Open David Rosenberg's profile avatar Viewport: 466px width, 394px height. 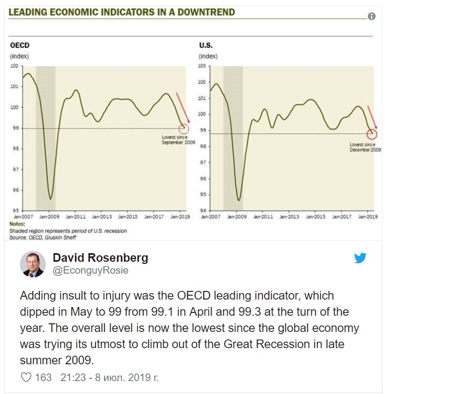33,264
